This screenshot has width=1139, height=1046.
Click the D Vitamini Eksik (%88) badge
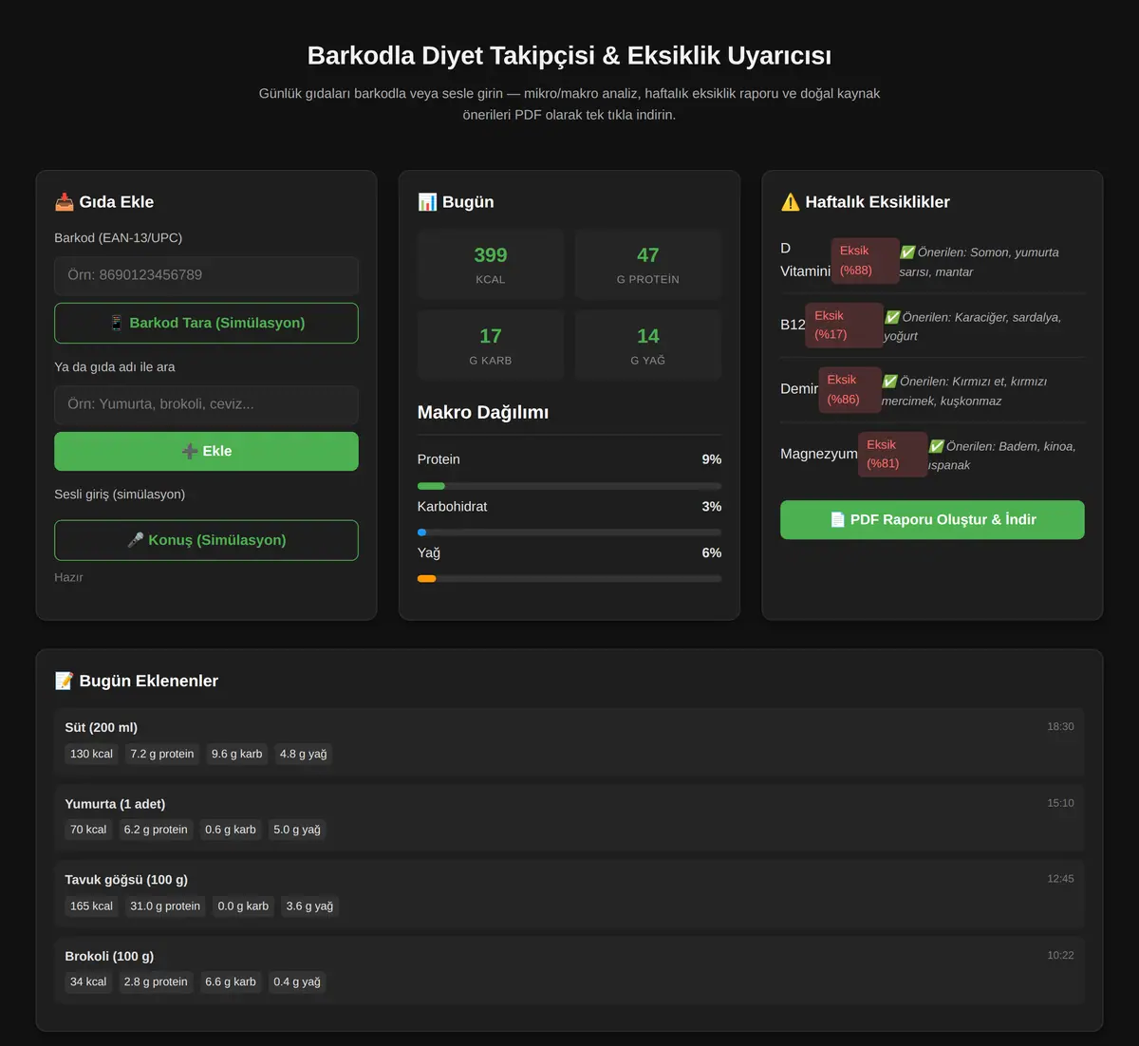pyautogui.click(x=865, y=261)
